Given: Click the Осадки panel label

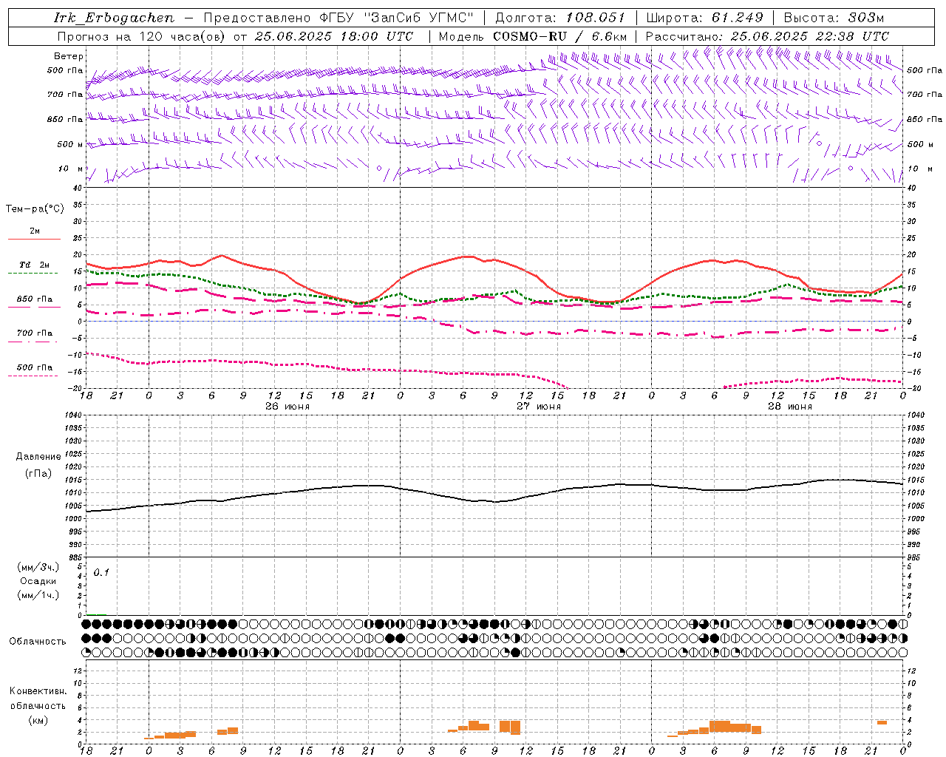Looking at the screenshot, I should pos(38,581).
